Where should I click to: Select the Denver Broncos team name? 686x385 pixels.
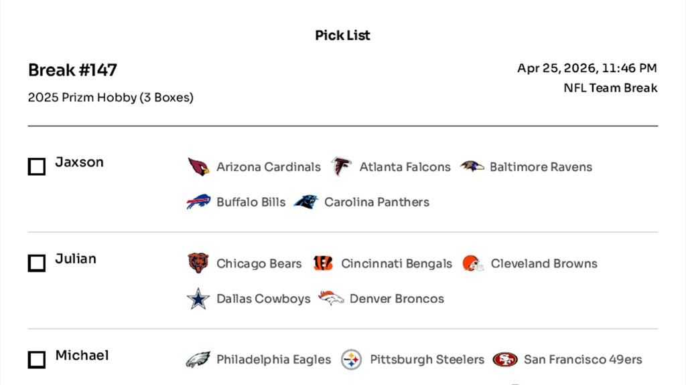397,299
